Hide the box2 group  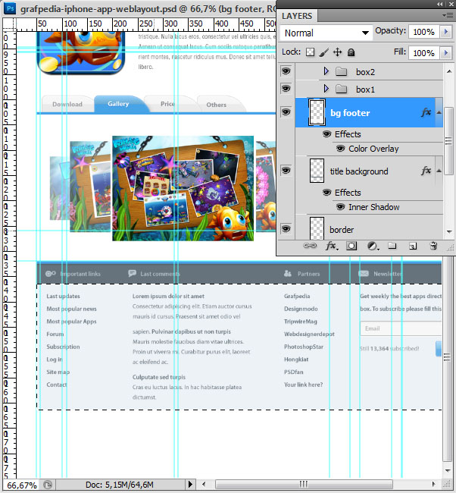pyautogui.click(x=286, y=71)
